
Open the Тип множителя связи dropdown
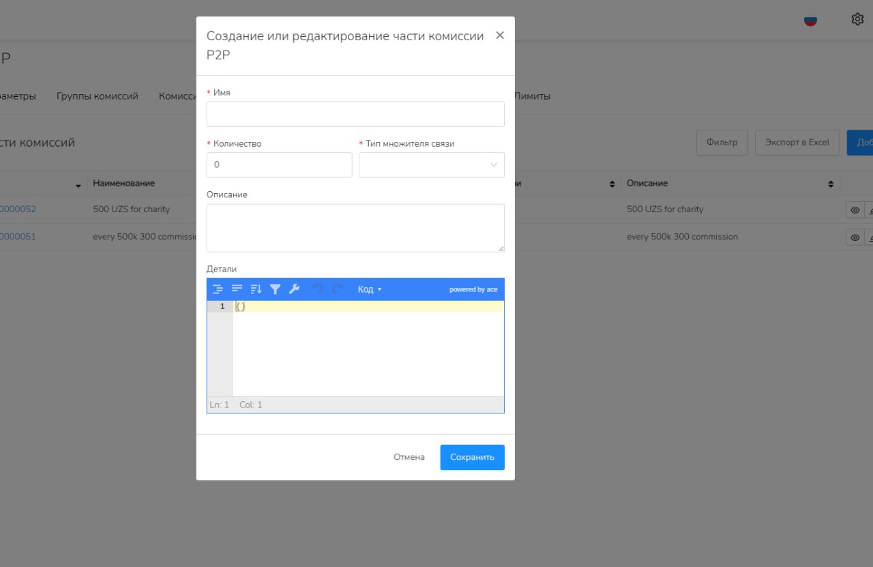pos(431,165)
